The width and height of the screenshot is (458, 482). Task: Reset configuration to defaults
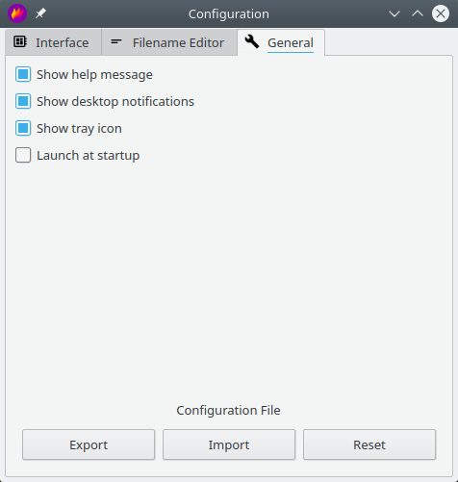tap(369, 444)
